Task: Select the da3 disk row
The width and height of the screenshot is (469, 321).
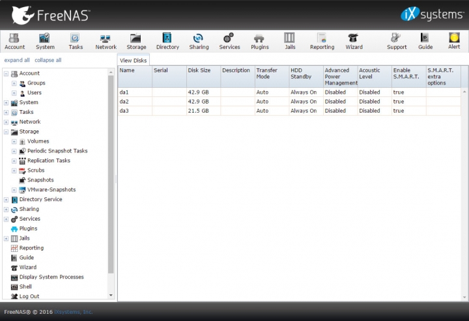Action: [x=289, y=111]
